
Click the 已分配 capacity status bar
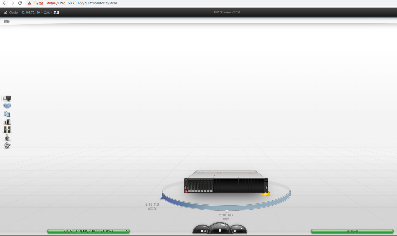(x=88, y=231)
